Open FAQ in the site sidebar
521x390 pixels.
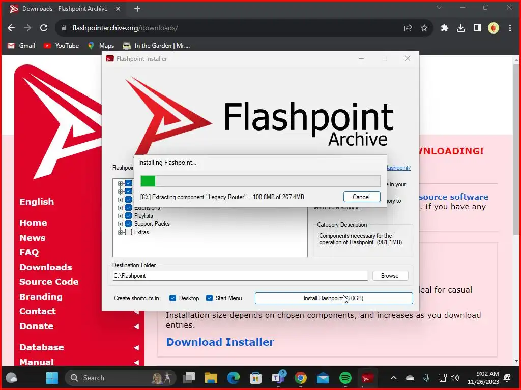(29, 252)
